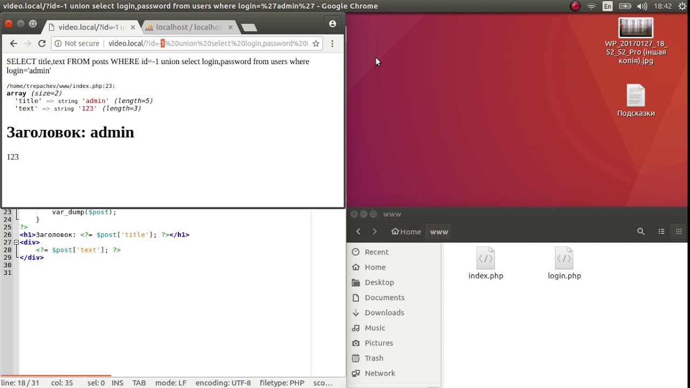Select the WP_20170127 jpg desktop thumbnail
The image size is (690, 388).
coord(636,27)
